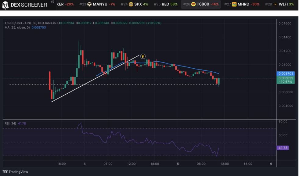This screenshot has width=299, height=176.
Task: Open the TradingView logo link
Action: pyautogui.click(x=15, y=172)
